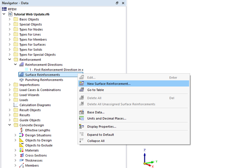This screenshot has width=225, height=168.
Task: Click the Reinforcement Directions icon
Action: pos(22,65)
